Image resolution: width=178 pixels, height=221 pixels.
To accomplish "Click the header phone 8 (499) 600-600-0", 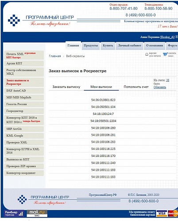I will 140,15.
